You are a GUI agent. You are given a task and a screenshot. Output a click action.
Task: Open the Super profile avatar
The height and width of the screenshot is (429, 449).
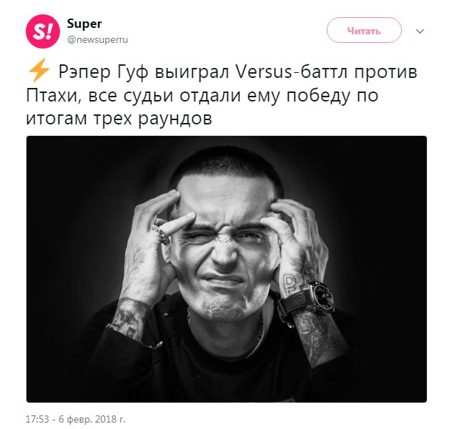[x=43, y=31]
